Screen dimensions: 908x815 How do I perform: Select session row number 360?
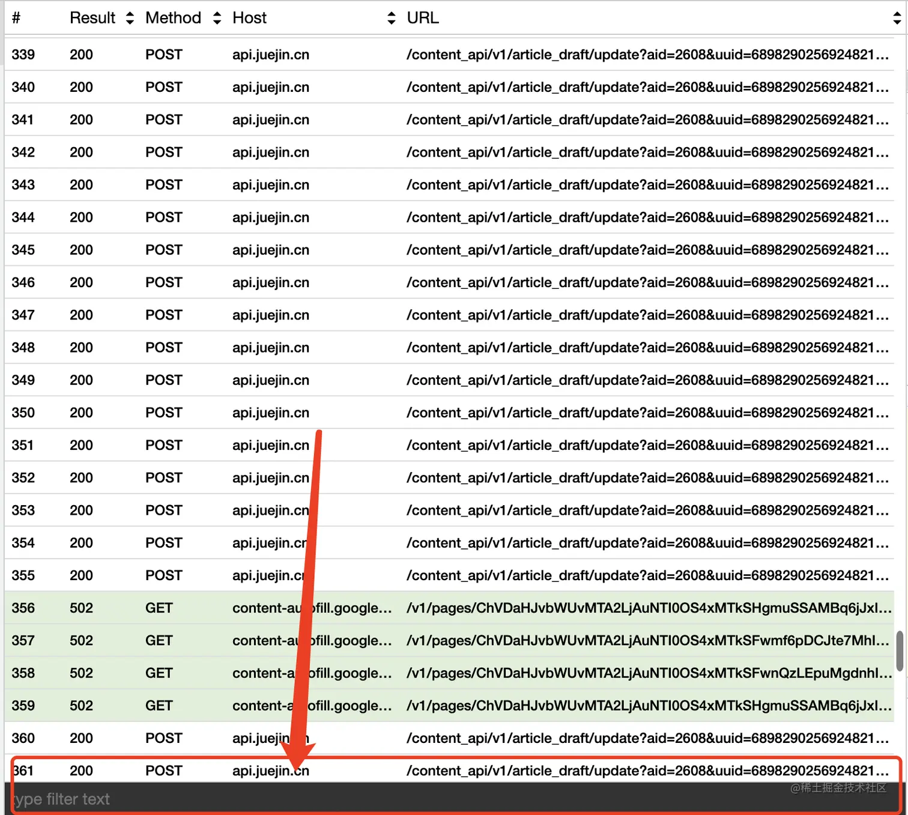[x=449, y=738]
